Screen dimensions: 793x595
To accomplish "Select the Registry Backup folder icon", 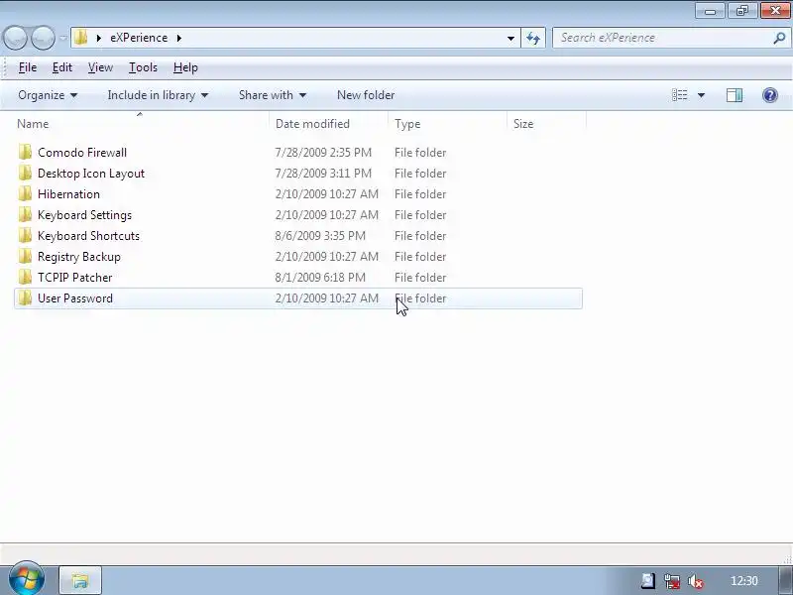I will point(25,256).
